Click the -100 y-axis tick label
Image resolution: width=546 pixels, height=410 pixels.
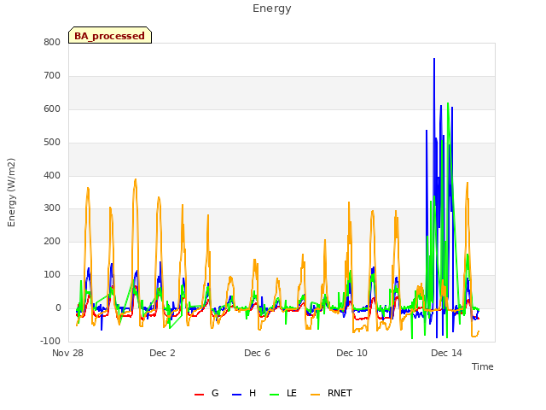(50, 341)
